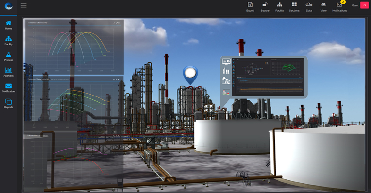Open the dashboard preview thumbnail in popup
The width and height of the screenshot is (371, 193).
point(268,77)
